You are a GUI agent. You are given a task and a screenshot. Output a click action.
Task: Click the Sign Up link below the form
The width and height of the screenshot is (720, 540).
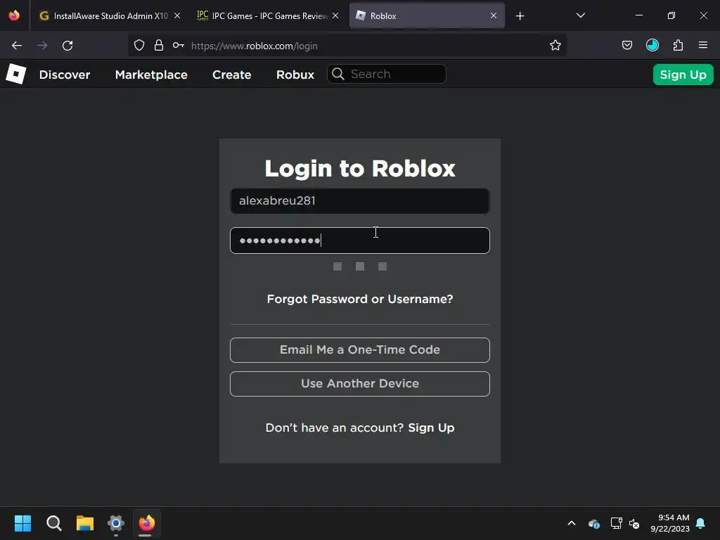(x=431, y=427)
